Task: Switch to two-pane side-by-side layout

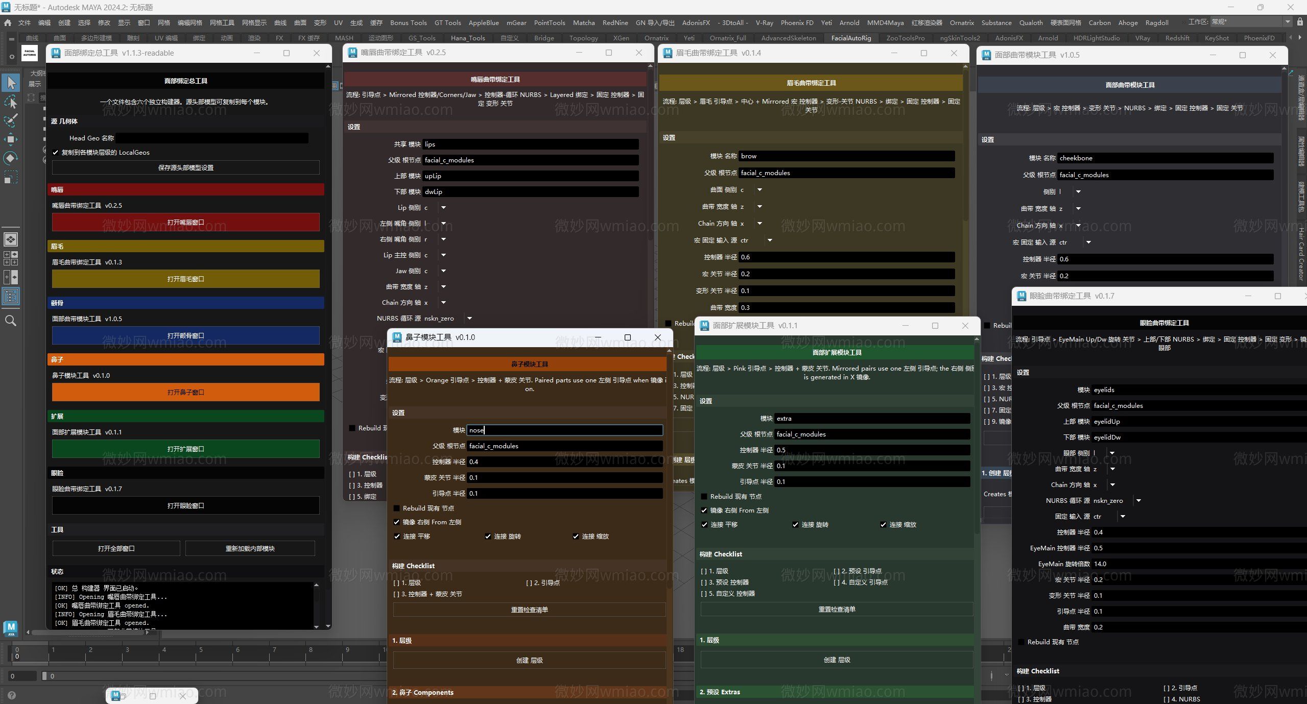Action: [x=11, y=277]
